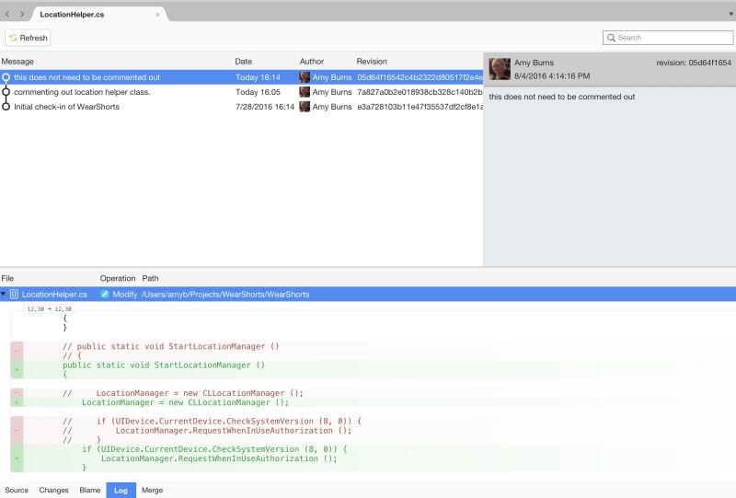
Task: Click commit graph node of first commit
Action: (x=6, y=77)
